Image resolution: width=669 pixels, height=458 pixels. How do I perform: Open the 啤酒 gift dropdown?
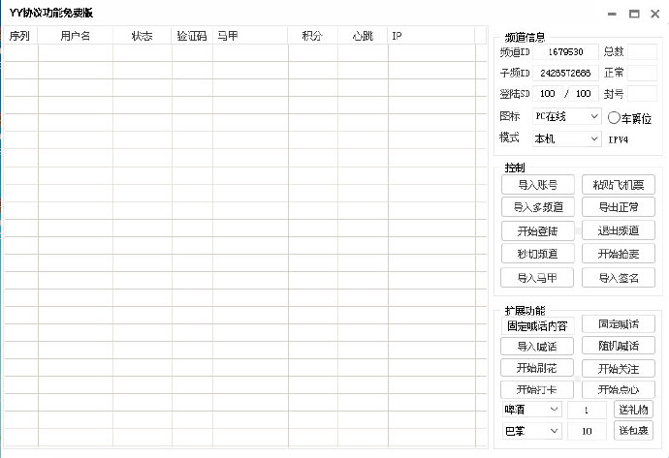(x=531, y=410)
